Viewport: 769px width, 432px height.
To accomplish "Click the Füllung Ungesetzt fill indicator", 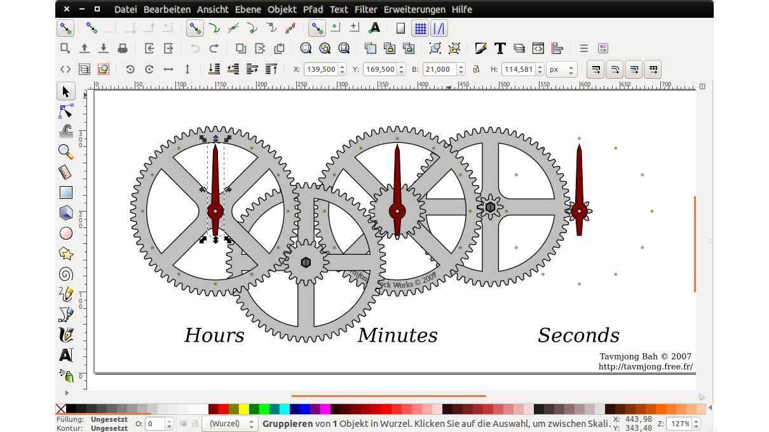I will (109, 419).
